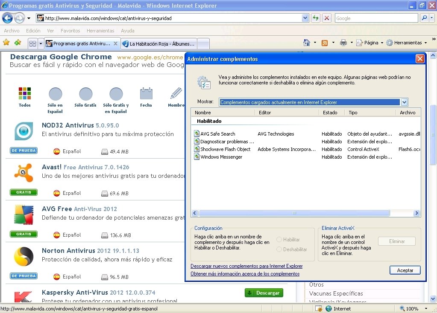The image size is (437, 313).
Task: Open the Página command bar menu
Action: (x=370, y=43)
